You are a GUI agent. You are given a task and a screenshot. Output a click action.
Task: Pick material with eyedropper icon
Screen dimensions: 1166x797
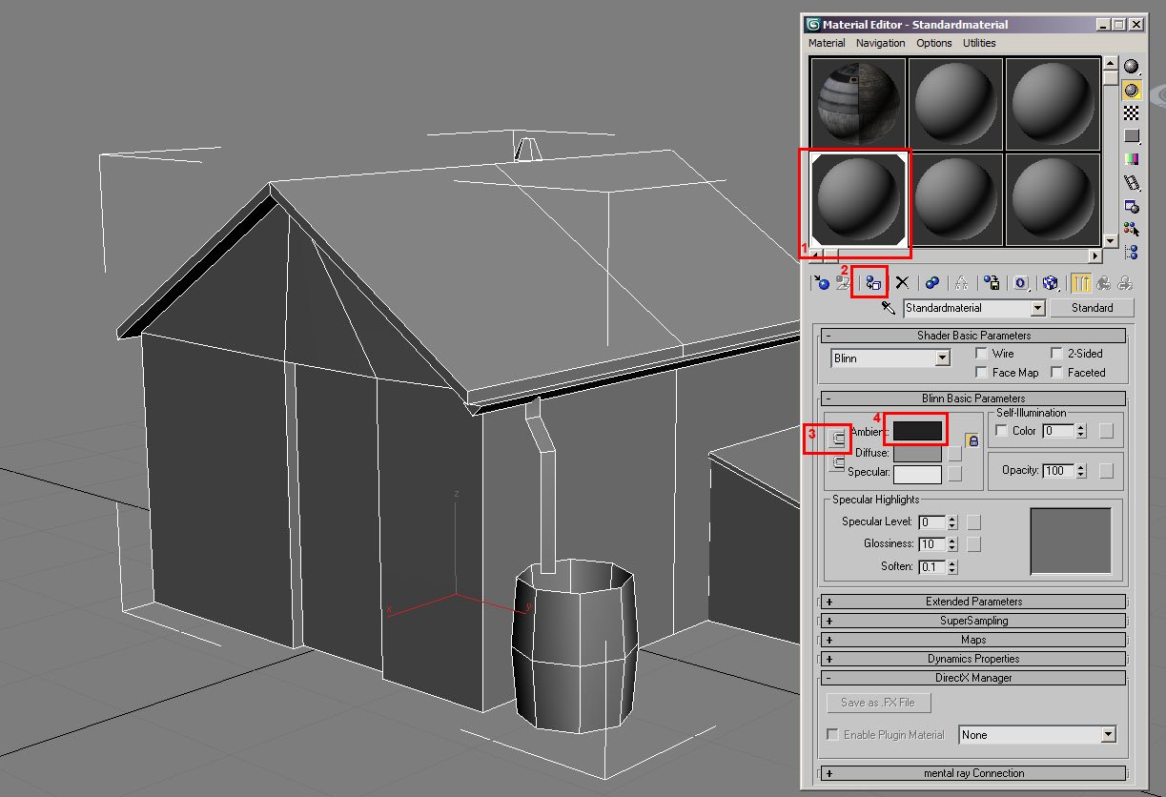[889, 308]
